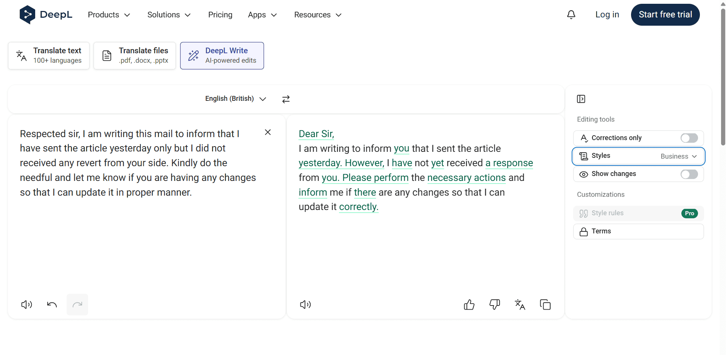Clear the source text with the X

coord(268,132)
